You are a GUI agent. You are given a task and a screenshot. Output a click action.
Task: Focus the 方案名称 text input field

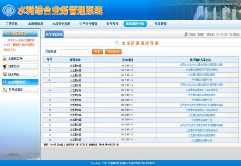tap(75, 51)
